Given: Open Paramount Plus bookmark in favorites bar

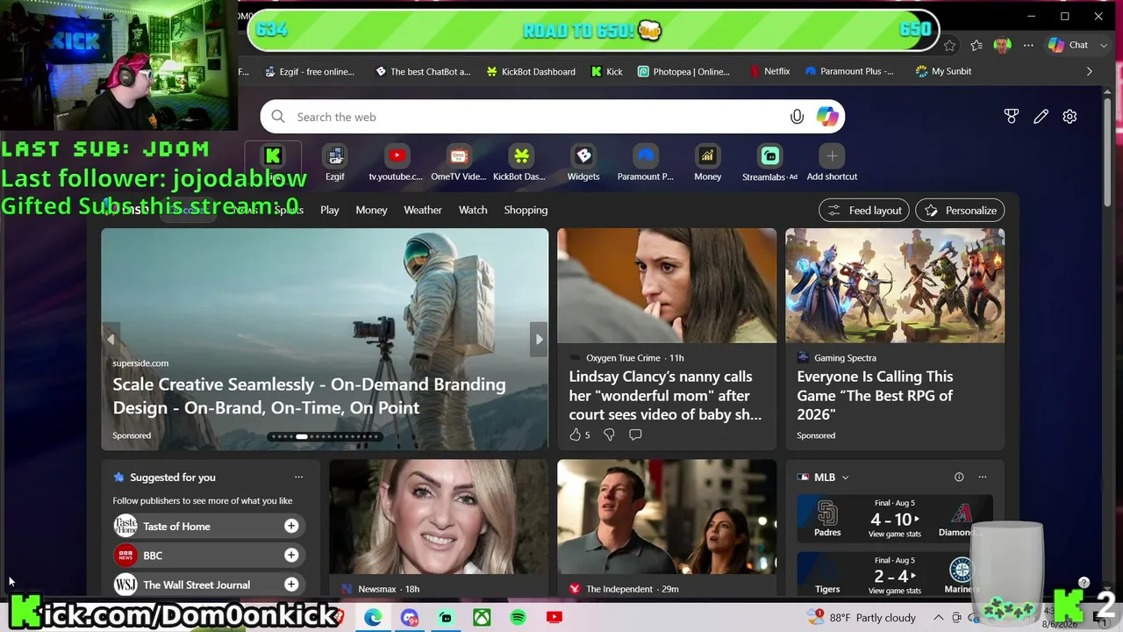Looking at the screenshot, I should (849, 71).
